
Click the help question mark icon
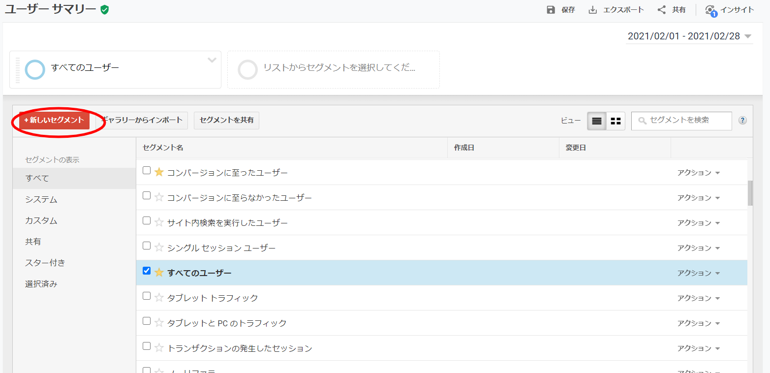click(743, 121)
